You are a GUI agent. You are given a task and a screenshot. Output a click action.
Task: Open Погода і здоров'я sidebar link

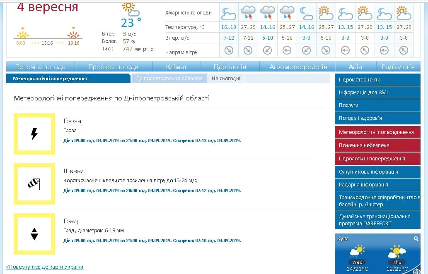click(377, 118)
